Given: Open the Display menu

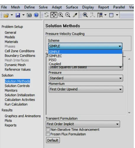Looking at the screenshot, I should pyautogui.click(x=88, y=7).
